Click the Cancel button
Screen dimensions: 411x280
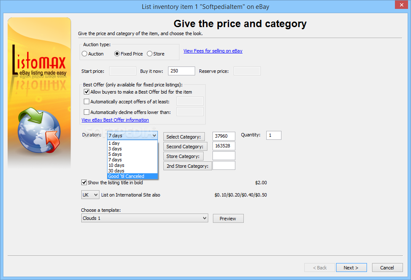tap(387, 268)
